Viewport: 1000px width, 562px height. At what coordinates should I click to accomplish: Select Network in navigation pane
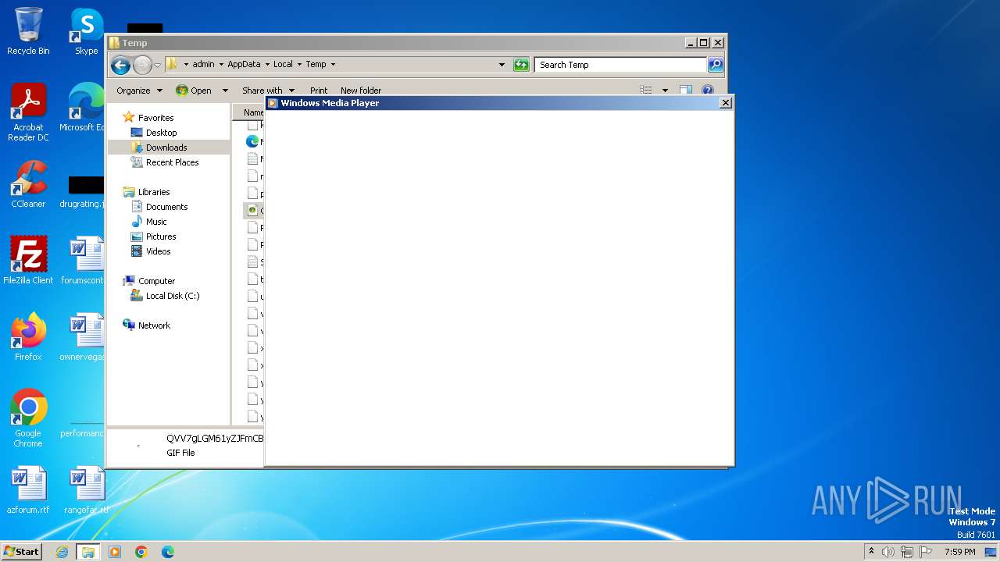[x=154, y=325]
